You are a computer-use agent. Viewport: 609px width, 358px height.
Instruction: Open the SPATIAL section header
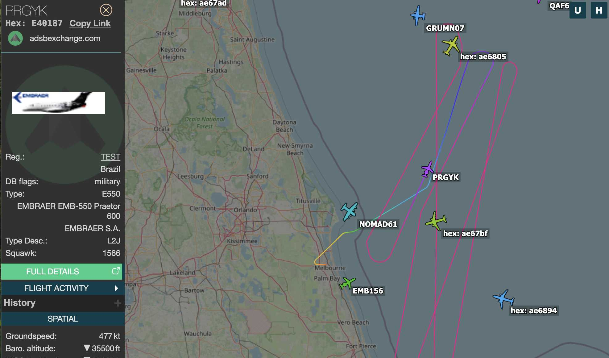tap(63, 319)
